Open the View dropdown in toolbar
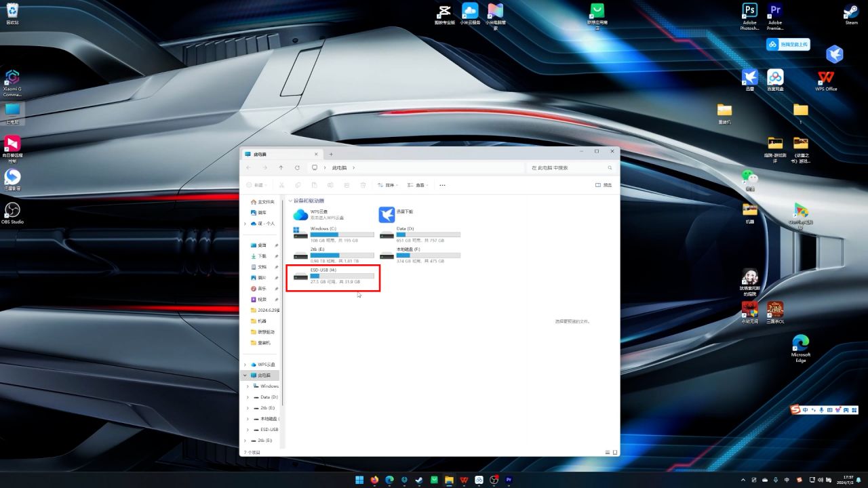Screen dimensions: 868x488 [x=419, y=185]
